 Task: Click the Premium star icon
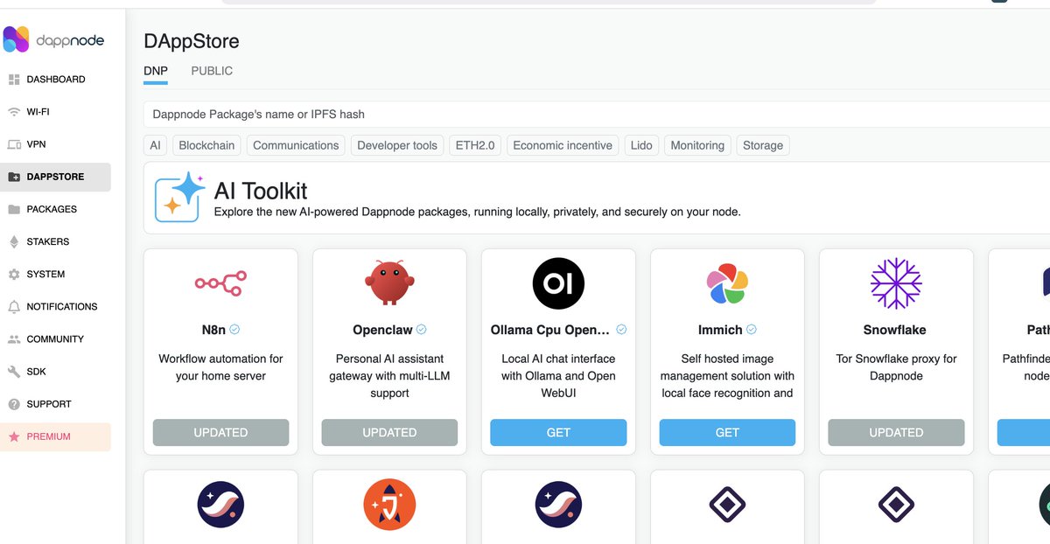pos(13,436)
